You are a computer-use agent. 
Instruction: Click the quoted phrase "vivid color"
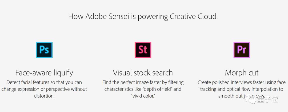[x=143, y=96]
